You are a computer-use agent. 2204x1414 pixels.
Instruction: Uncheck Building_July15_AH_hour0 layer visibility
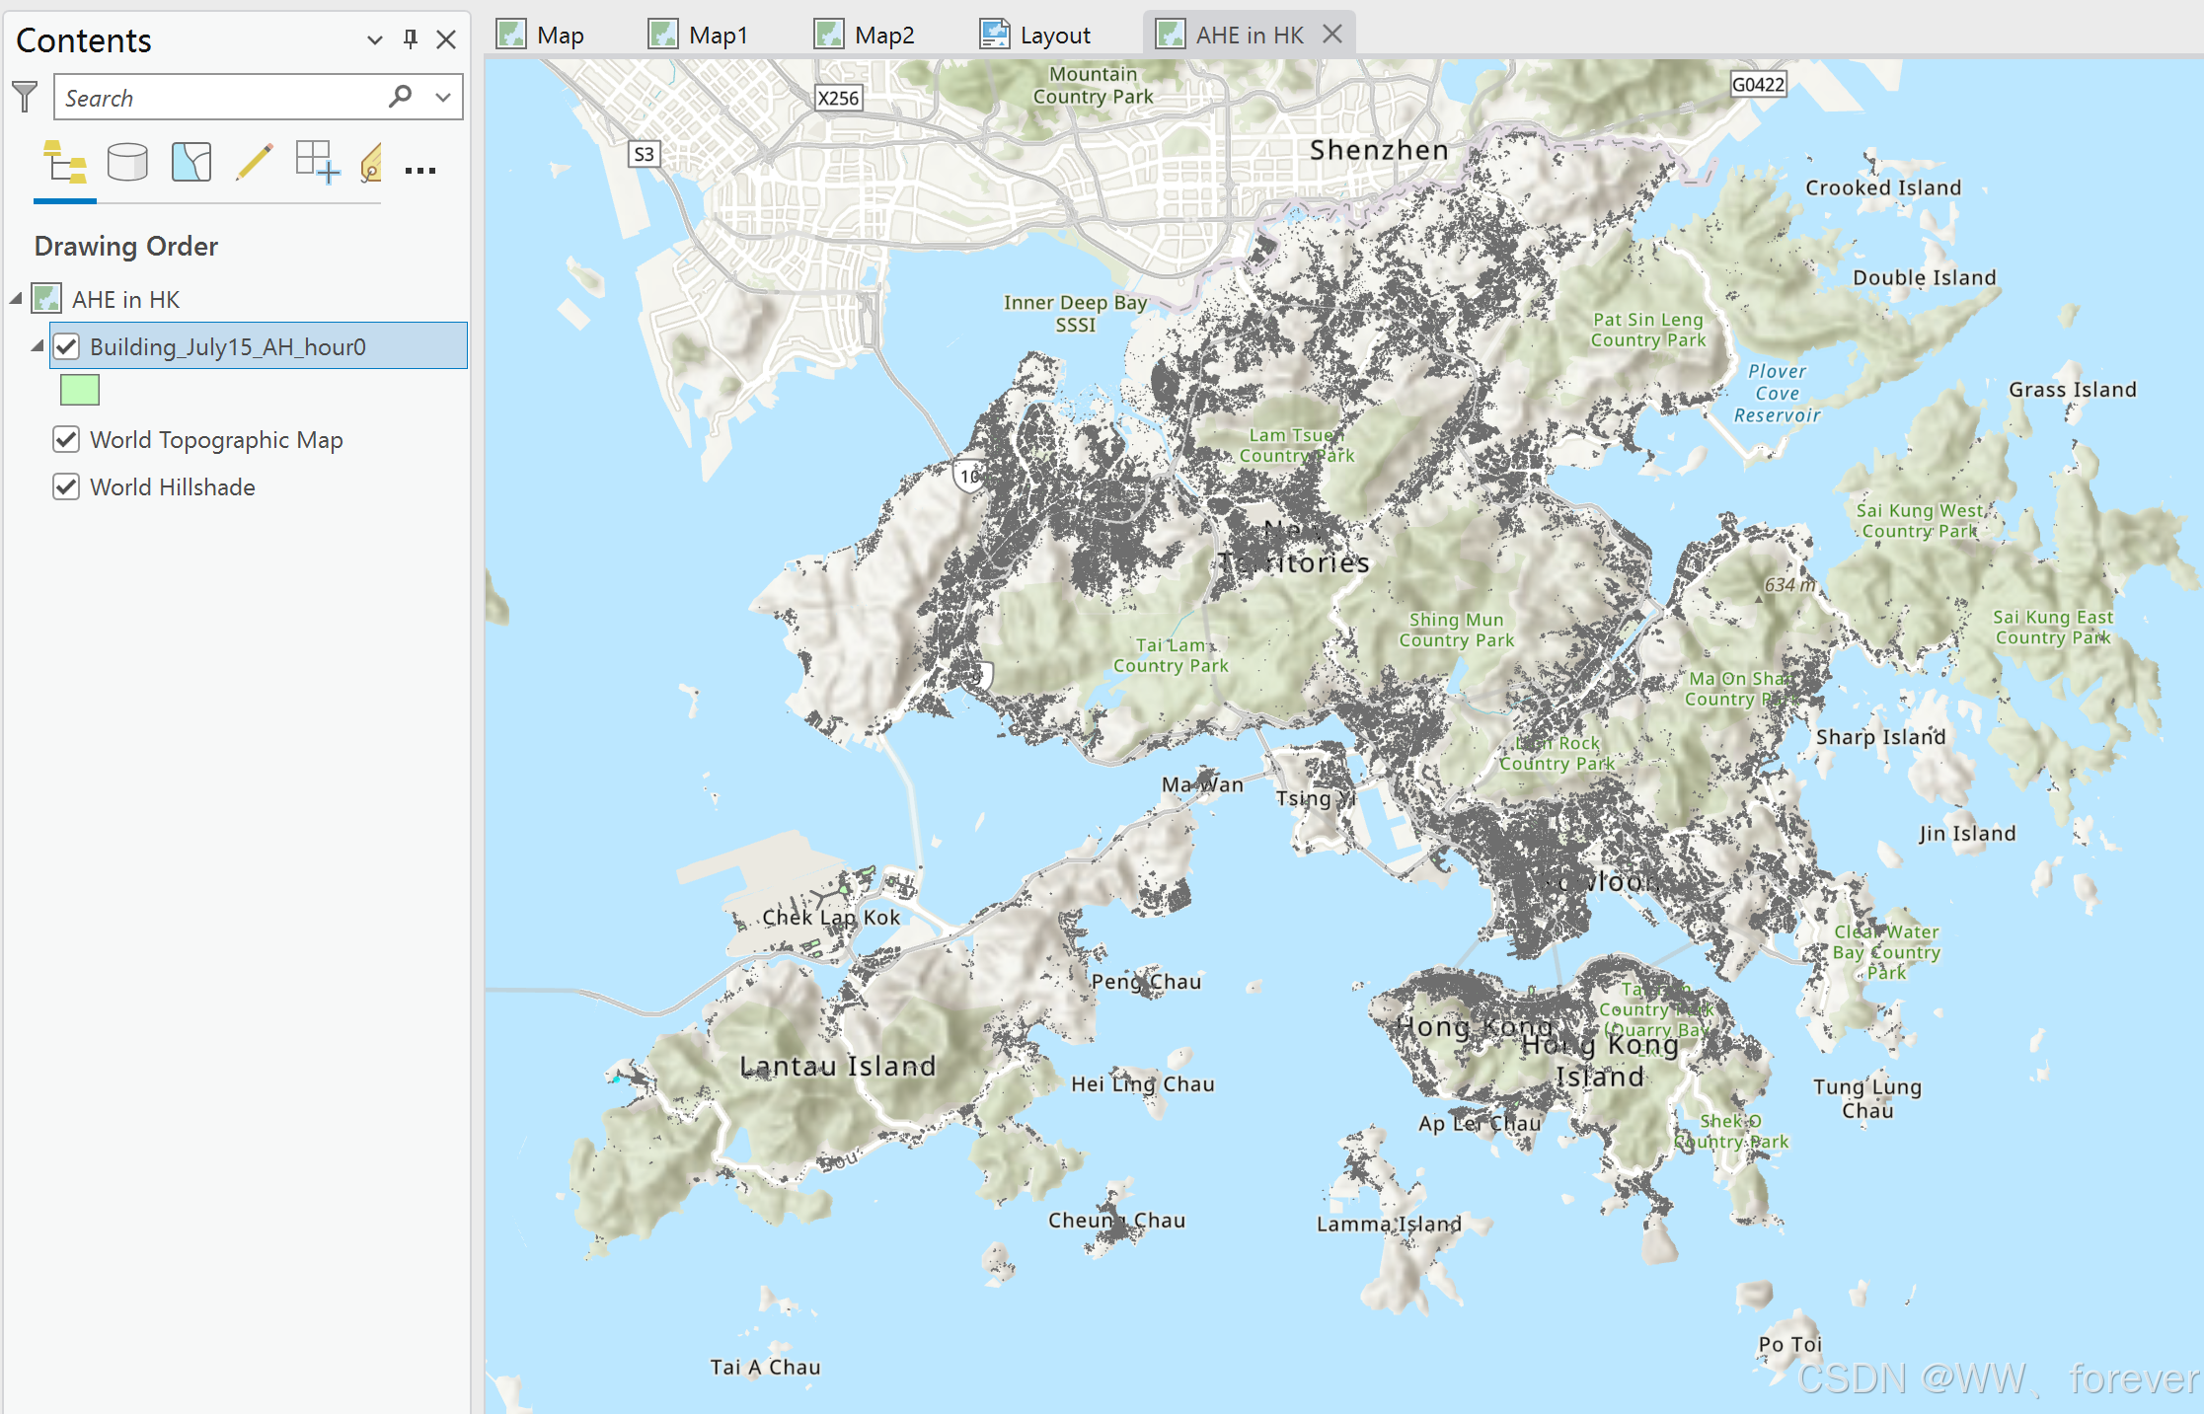67,346
